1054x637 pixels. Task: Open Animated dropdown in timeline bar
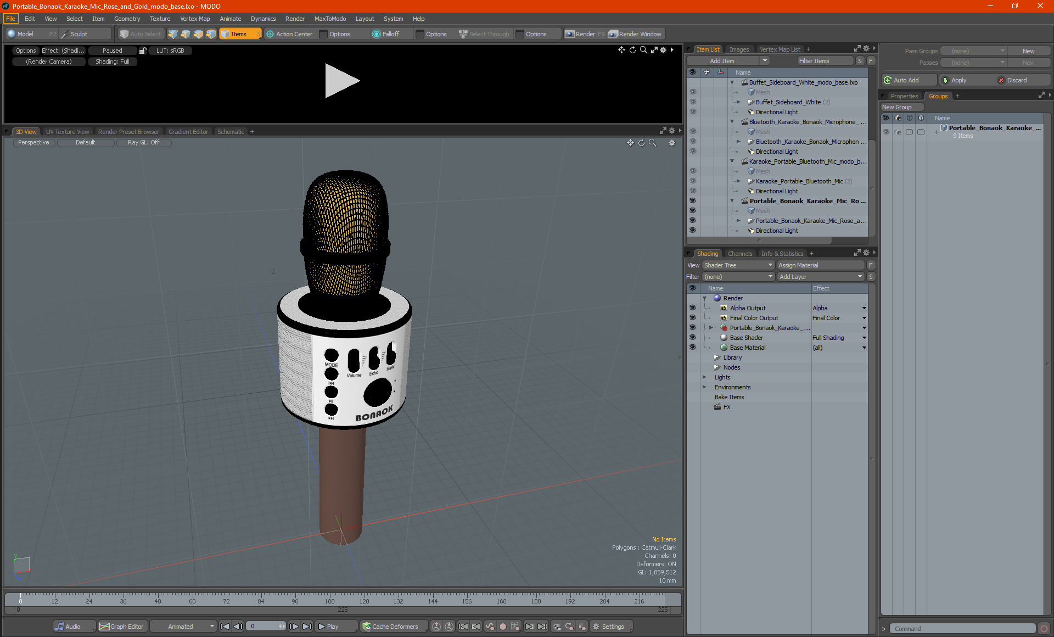tap(183, 627)
